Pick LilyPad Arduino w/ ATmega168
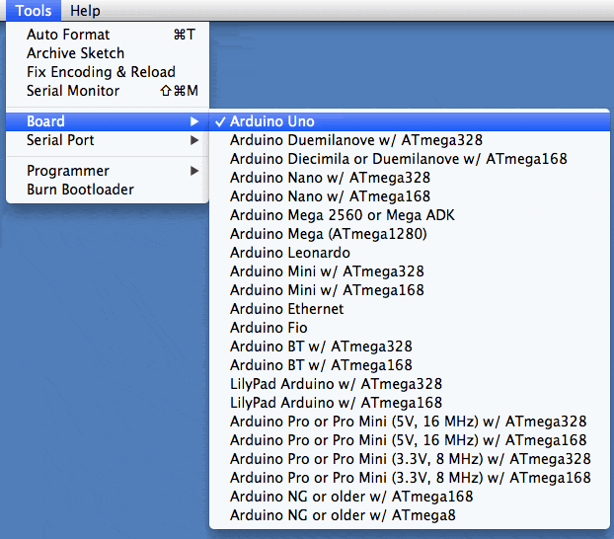The image size is (614, 539). point(410,403)
